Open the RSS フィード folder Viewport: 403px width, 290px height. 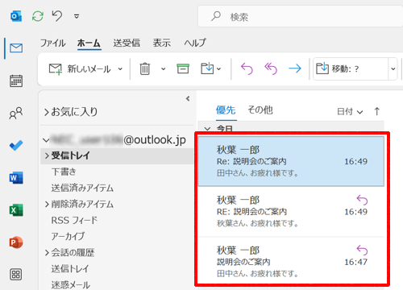click(74, 220)
